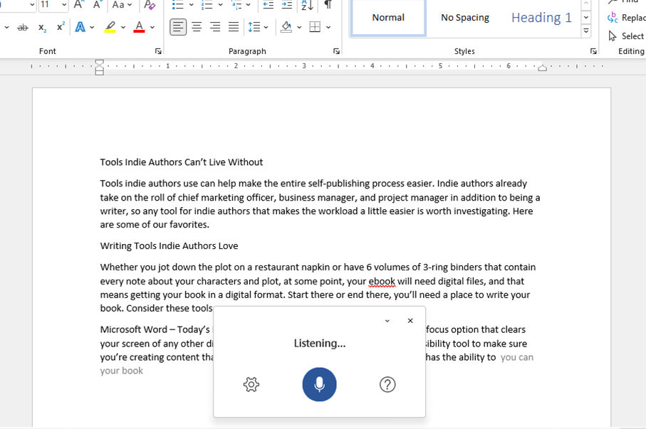Apply subscript formatting
This screenshot has width=646, height=429.
coord(42,28)
